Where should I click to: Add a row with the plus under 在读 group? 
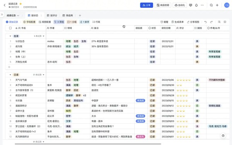9,67
